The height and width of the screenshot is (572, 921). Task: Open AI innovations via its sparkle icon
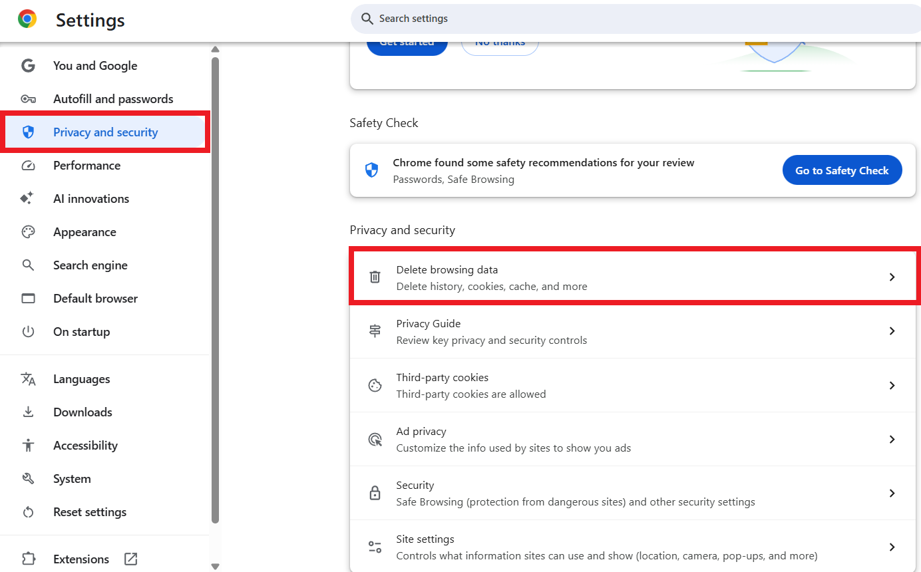(x=29, y=198)
